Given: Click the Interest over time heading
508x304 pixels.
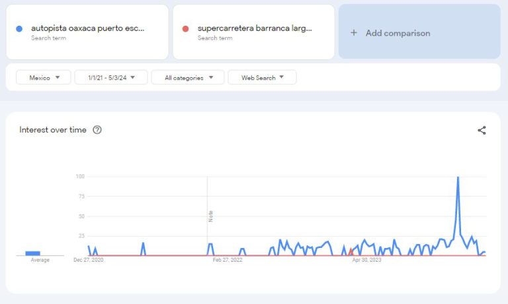Looking at the screenshot, I should [x=53, y=130].
